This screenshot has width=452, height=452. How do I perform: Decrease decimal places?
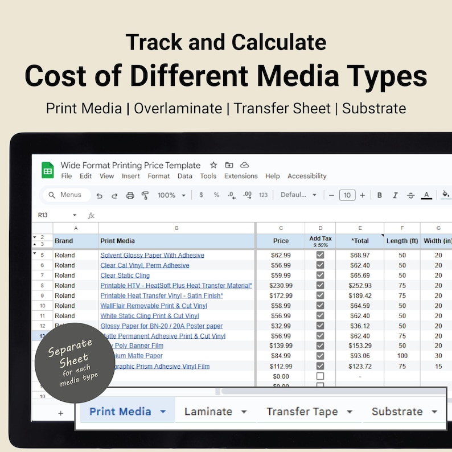click(232, 195)
